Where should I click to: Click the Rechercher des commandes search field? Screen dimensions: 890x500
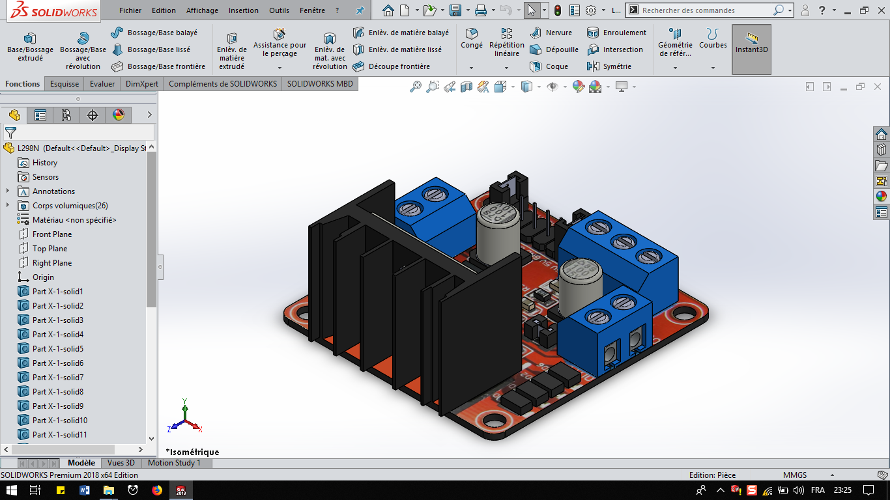(x=706, y=10)
